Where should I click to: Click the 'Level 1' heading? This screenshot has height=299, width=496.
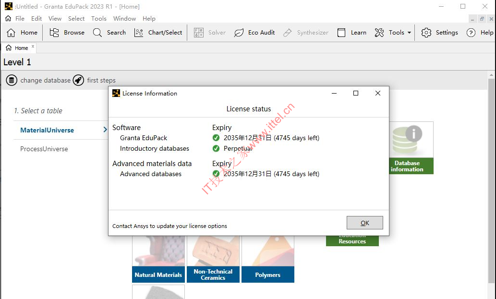pos(17,62)
